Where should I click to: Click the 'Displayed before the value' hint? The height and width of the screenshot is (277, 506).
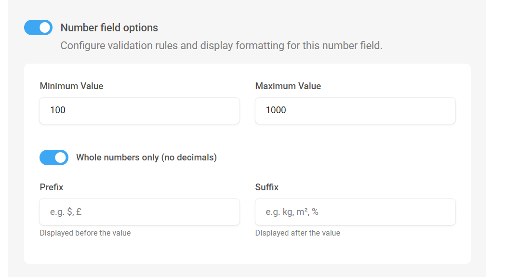click(x=85, y=233)
